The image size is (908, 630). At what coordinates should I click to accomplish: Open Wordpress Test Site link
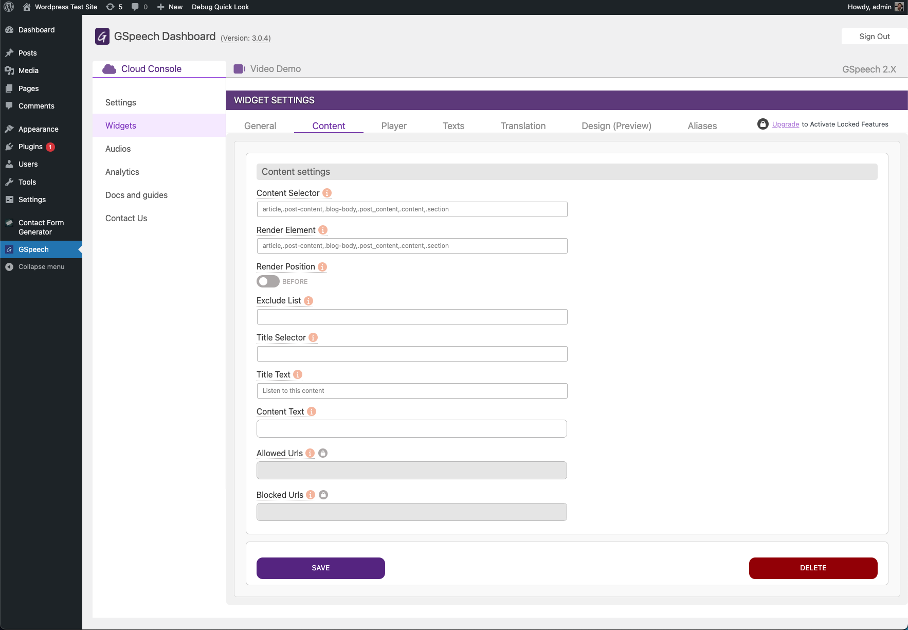click(x=60, y=7)
